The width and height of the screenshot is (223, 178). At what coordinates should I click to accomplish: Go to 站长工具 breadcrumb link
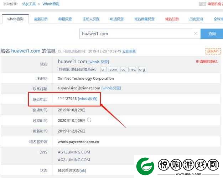tap(29, 4)
